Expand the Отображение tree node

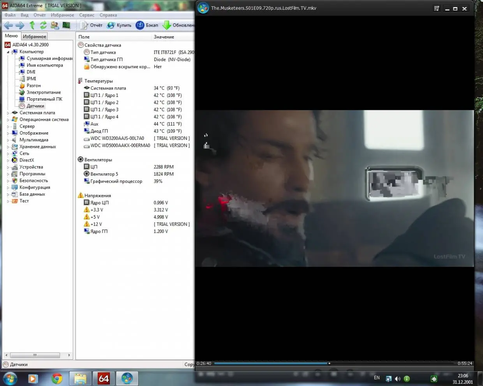[8, 133]
